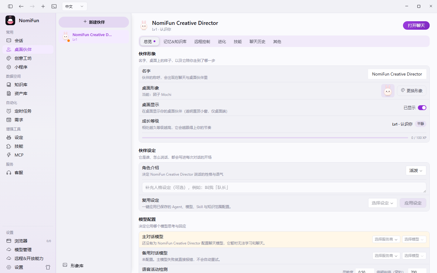Screen dimensions: 437x273
Task: Select NomiFun Creative D... companion in list
Action: click(94, 37)
